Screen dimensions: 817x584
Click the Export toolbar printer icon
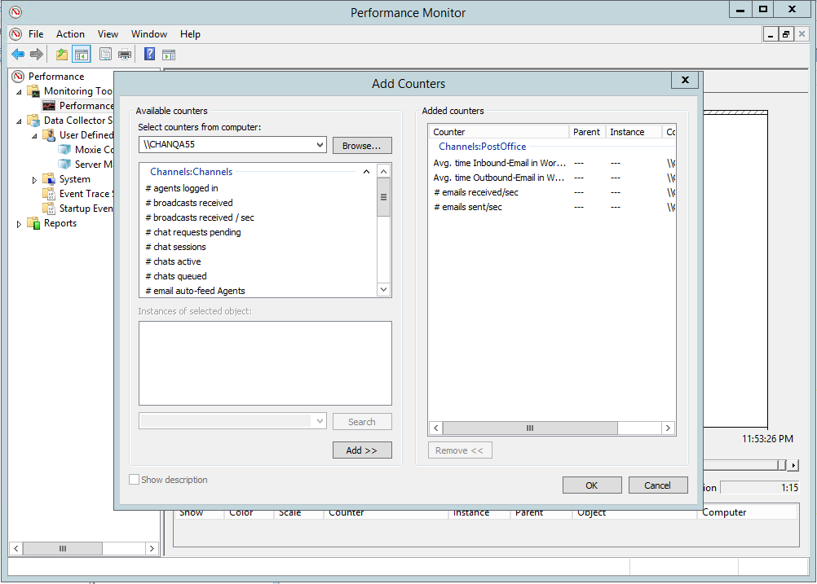tap(125, 54)
